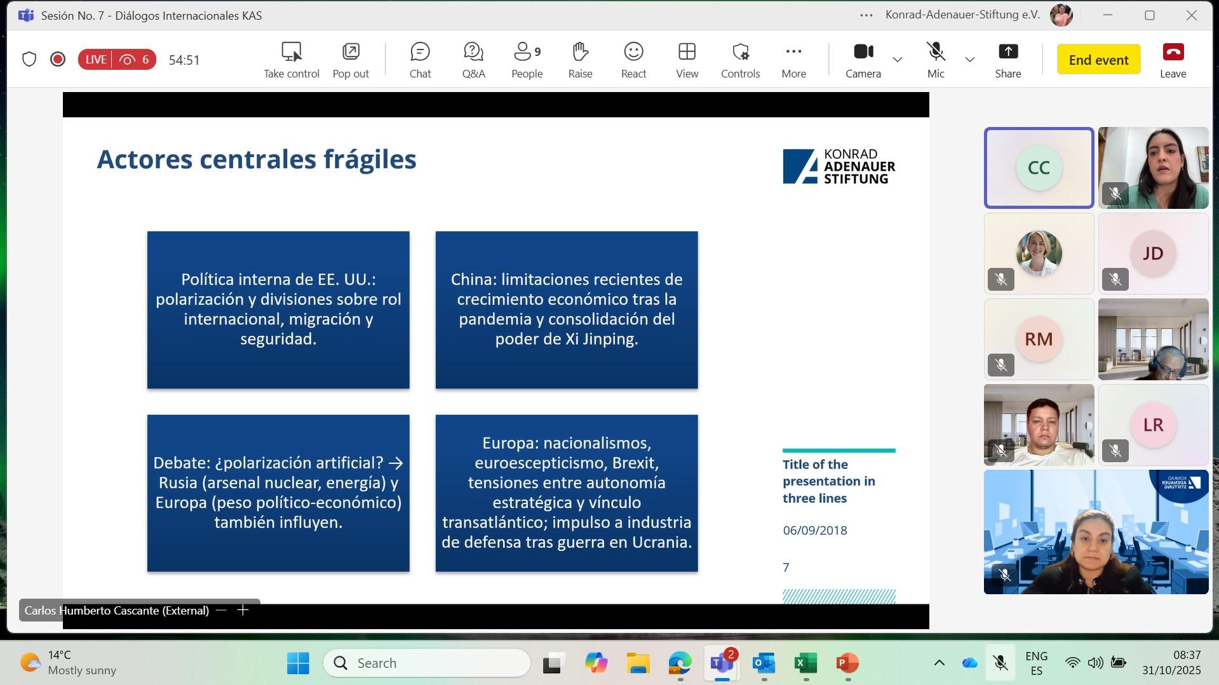This screenshot has width=1219, height=685.
Task: Open the React emoji menu
Action: tap(633, 60)
